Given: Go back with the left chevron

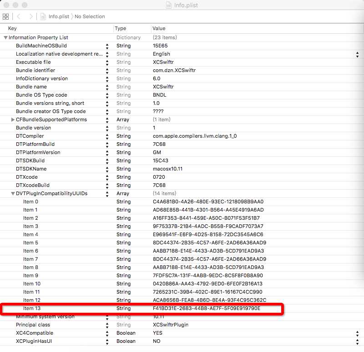Looking at the screenshot, I should tap(19, 16).
